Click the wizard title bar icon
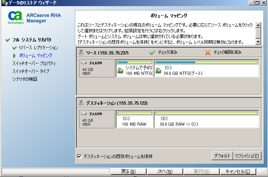Image resolution: width=268 pixels, height=177 pixels. pos(5,3)
